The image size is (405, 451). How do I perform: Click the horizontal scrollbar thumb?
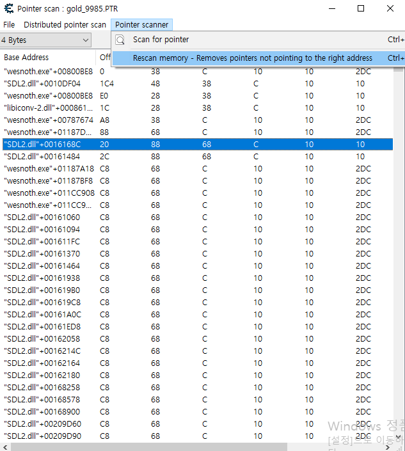point(149,447)
